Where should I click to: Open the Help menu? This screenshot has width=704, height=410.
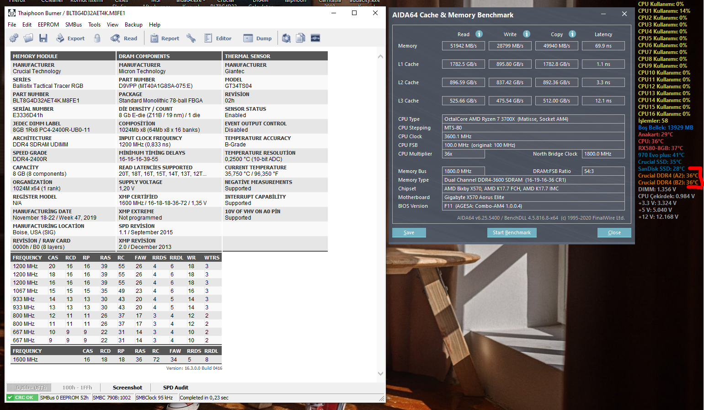pos(155,25)
